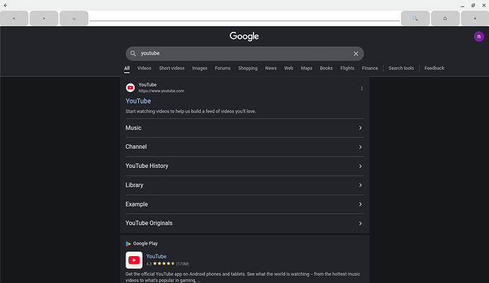Click the magnifier search button in toolbar
The width and height of the screenshot is (489, 283).
415,18
